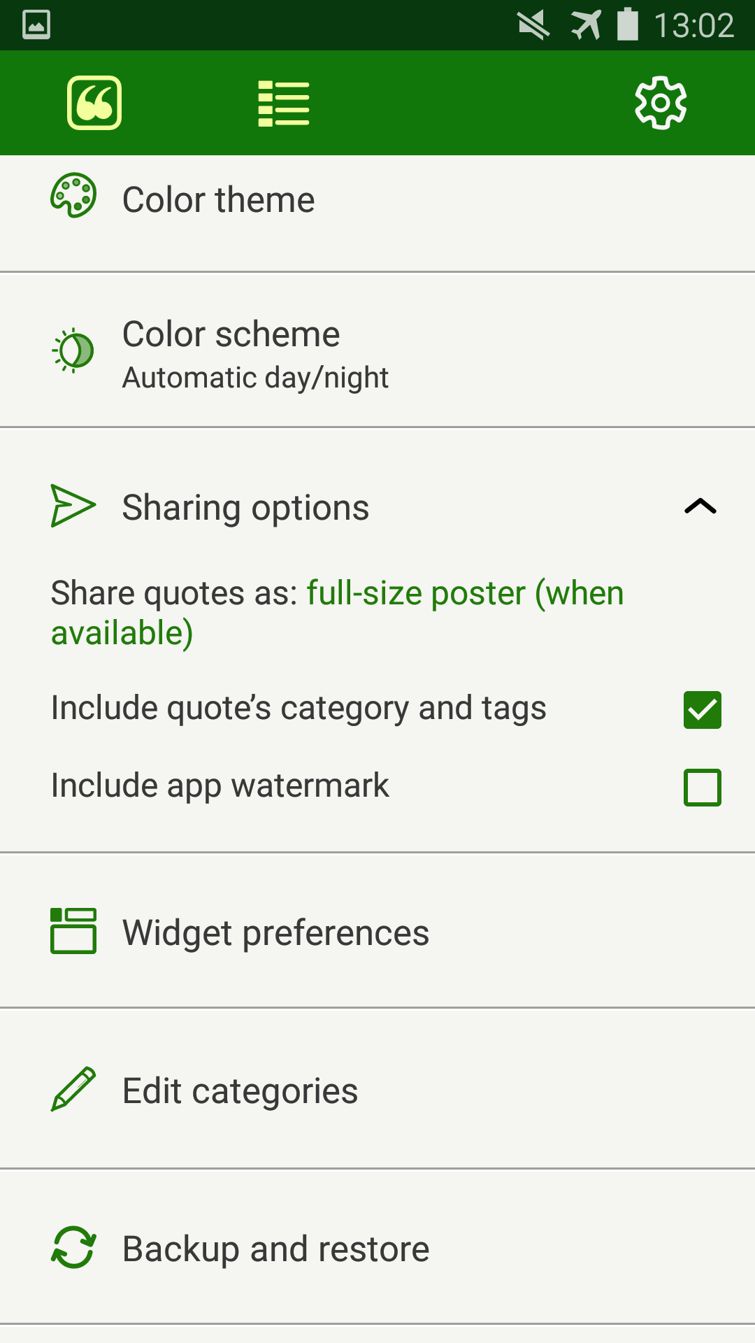Change the full-size poster sharing format
The width and height of the screenshot is (755, 1343).
(465, 595)
